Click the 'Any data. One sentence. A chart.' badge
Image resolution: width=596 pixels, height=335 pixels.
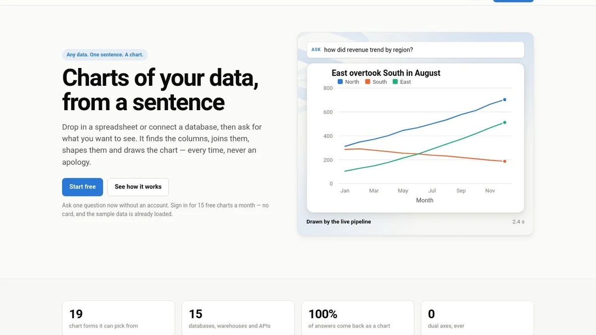click(105, 55)
